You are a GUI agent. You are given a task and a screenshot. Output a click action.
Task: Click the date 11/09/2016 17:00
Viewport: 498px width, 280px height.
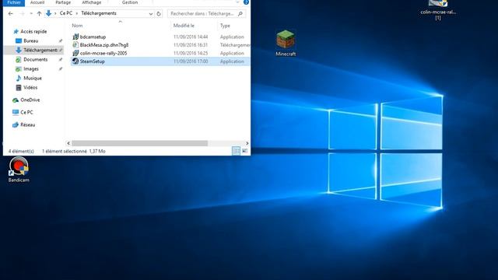pos(191,61)
